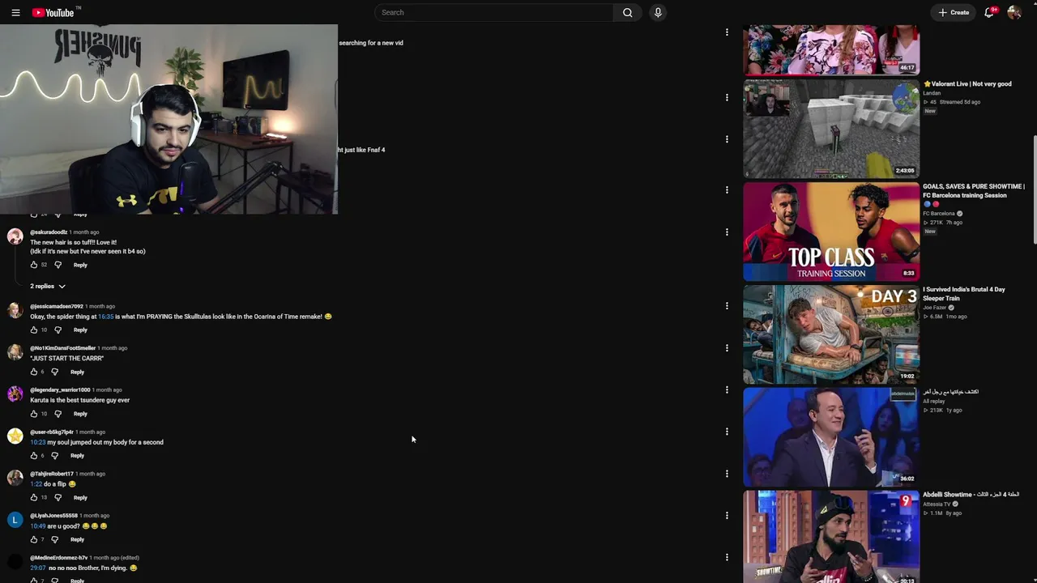This screenshot has width=1037, height=583.
Task: Open @sakuradoodlz's profile avatar
Action: click(15, 236)
